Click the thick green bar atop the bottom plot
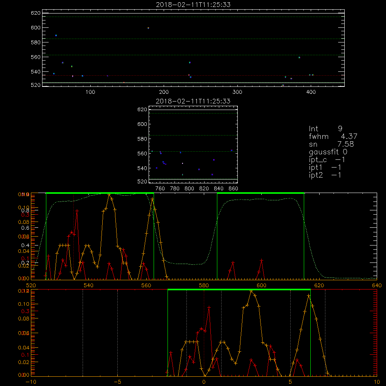Screen dimensions: 386x386 tap(239, 289)
